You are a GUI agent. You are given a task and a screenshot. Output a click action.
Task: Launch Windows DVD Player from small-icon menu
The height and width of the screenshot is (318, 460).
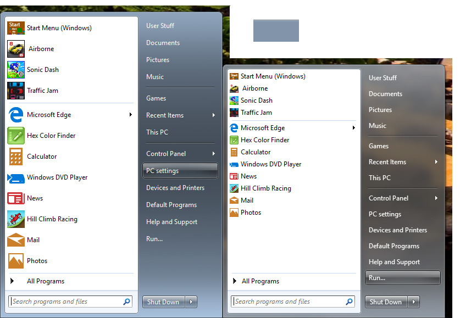pyautogui.click(x=234, y=164)
